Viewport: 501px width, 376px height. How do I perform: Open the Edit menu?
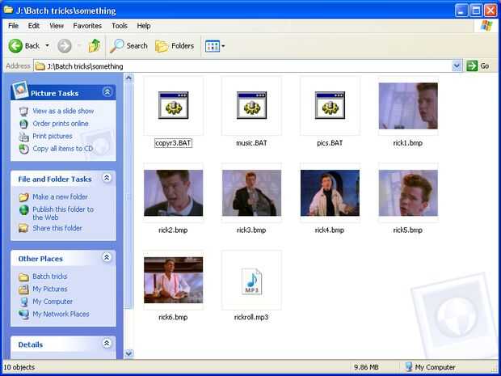click(x=34, y=26)
